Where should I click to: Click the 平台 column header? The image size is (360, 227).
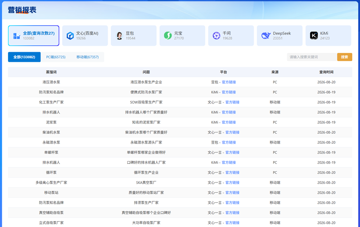click(223, 72)
